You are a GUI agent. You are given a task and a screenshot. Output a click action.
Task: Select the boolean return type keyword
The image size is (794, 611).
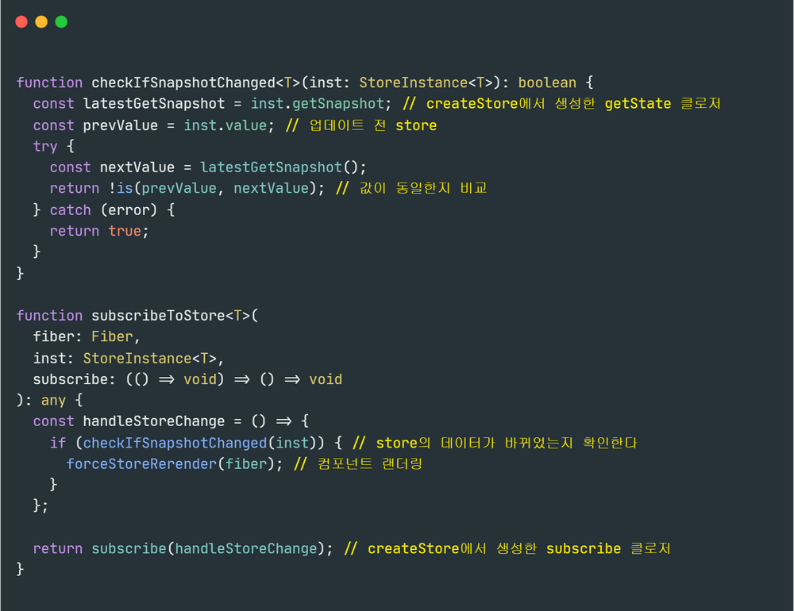tap(547, 83)
